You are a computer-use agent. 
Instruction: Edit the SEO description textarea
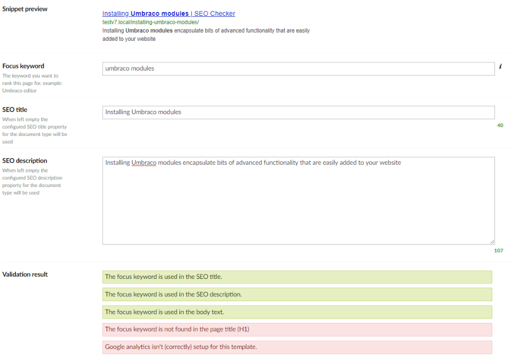[x=298, y=201]
